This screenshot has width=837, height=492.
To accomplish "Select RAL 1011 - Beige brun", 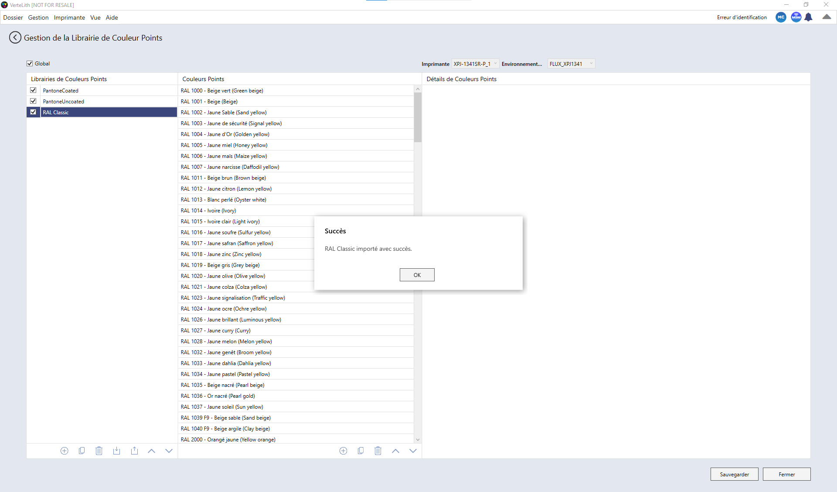I will click(296, 178).
